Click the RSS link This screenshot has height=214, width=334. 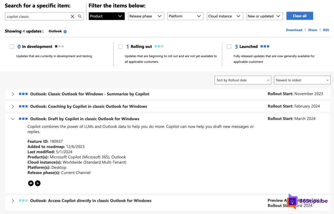pyautogui.click(x=326, y=30)
